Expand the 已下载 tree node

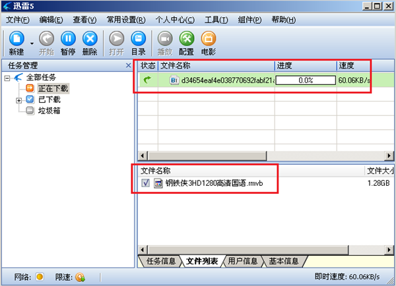[18, 100]
